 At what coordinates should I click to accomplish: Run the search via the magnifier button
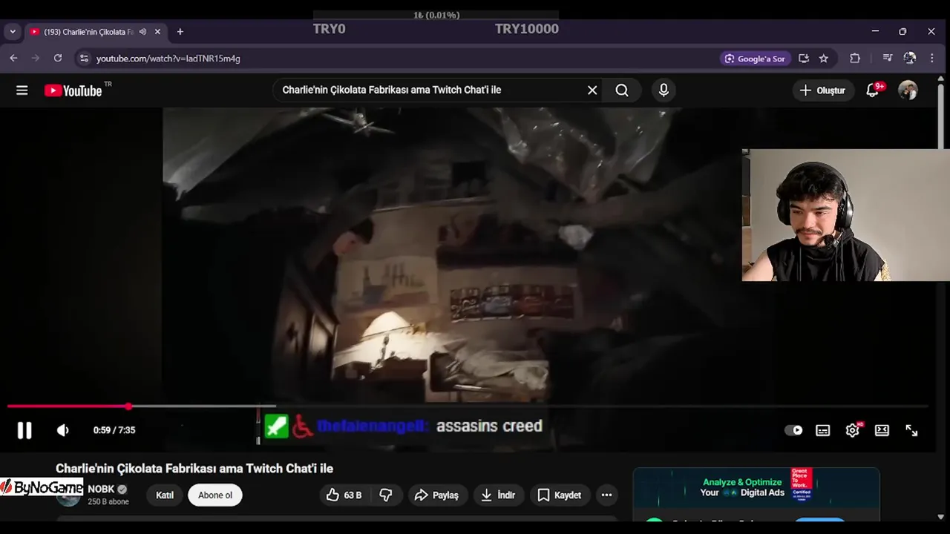click(x=622, y=90)
